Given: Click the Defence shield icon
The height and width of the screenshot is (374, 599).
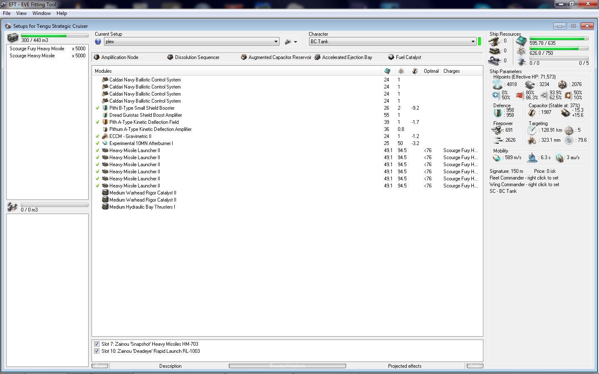Looking at the screenshot, I should [x=498, y=113].
